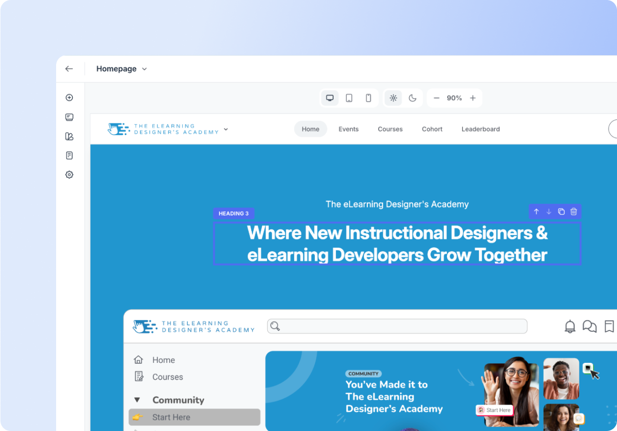This screenshot has width=617, height=431.
Task: Open the pages document icon in sidebar
Action: pyautogui.click(x=69, y=156)
